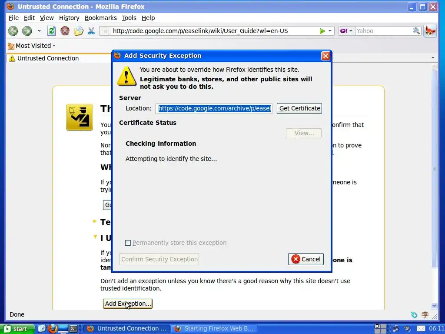Click into the Yahoo search box
The width and height of the screenshot is (445, 334).
click(x=383, y=31)
